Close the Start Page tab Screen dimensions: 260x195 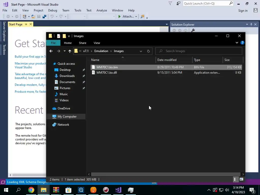tap(31, 24)
